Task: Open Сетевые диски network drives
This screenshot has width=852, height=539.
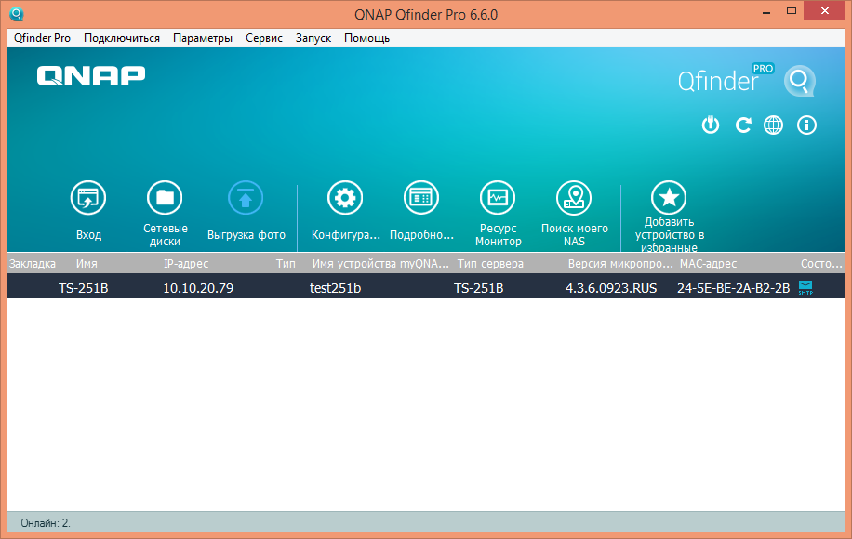Action: [x=165, y=198]
